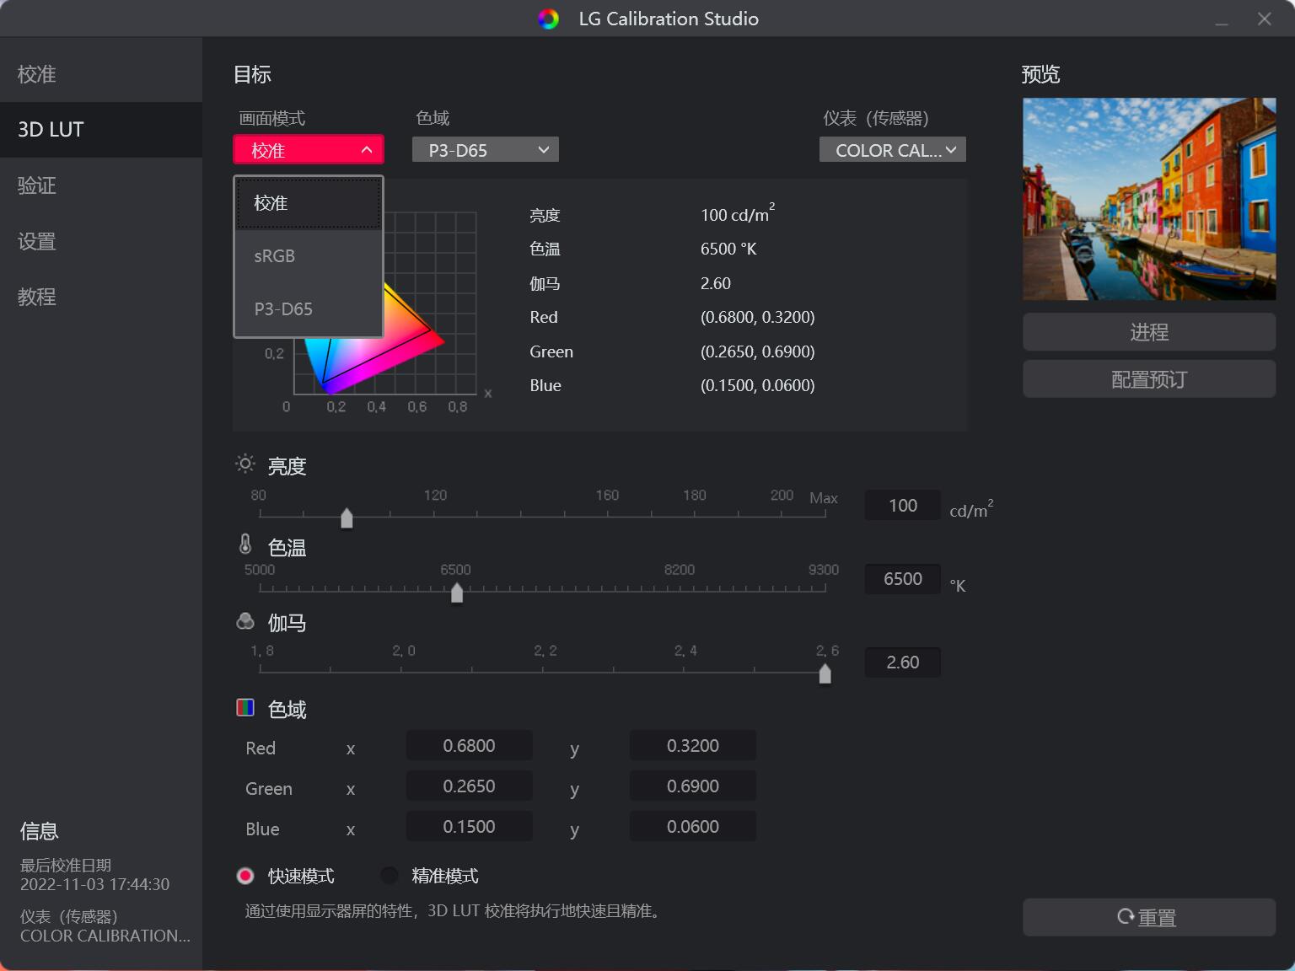This screenshot has width=1295, height=971.
Task: Click the 伽马 slider handle at 2.6
Action: coord(825,673)
